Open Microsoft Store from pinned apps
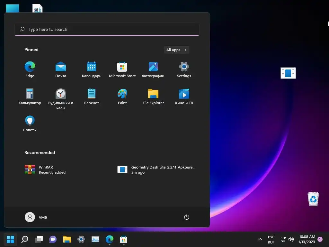 point(122,70)
